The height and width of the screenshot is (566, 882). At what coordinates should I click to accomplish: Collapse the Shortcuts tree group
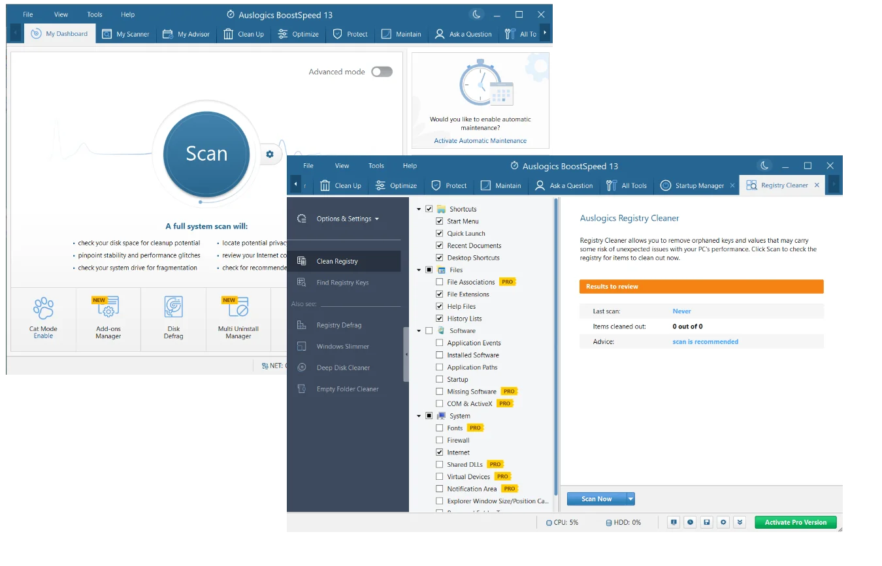coord(419,210)
